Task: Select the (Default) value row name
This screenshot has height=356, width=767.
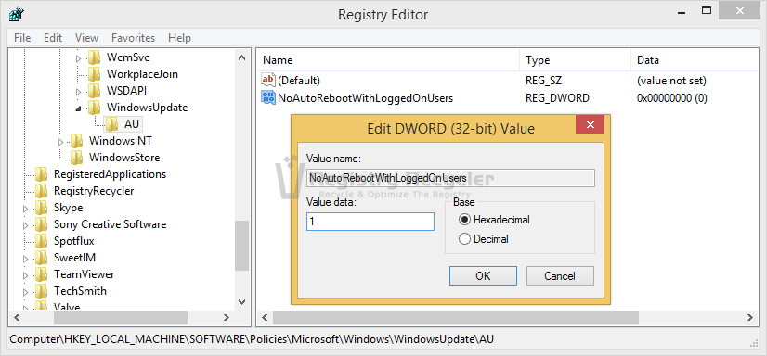Action: 298,81
